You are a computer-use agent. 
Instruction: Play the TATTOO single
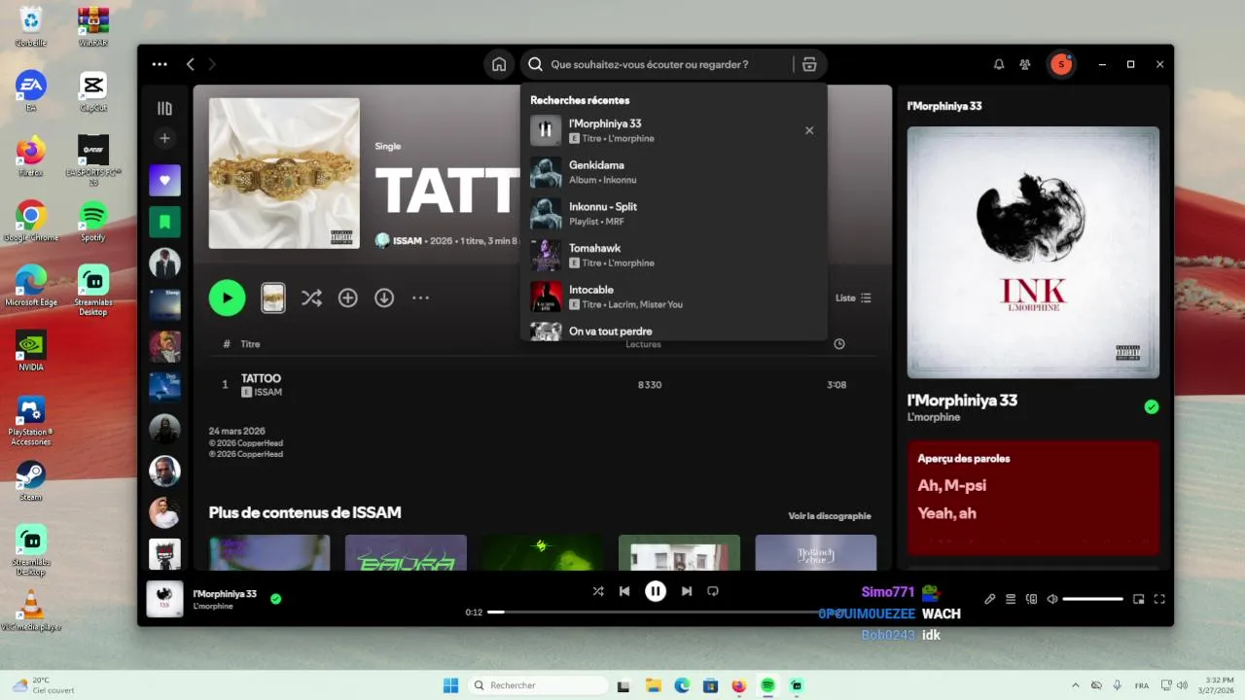pyautogui.click(x=227, y=297)
